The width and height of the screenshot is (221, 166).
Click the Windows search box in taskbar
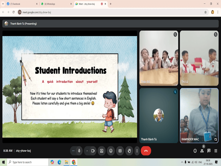(x=28, y=162)
